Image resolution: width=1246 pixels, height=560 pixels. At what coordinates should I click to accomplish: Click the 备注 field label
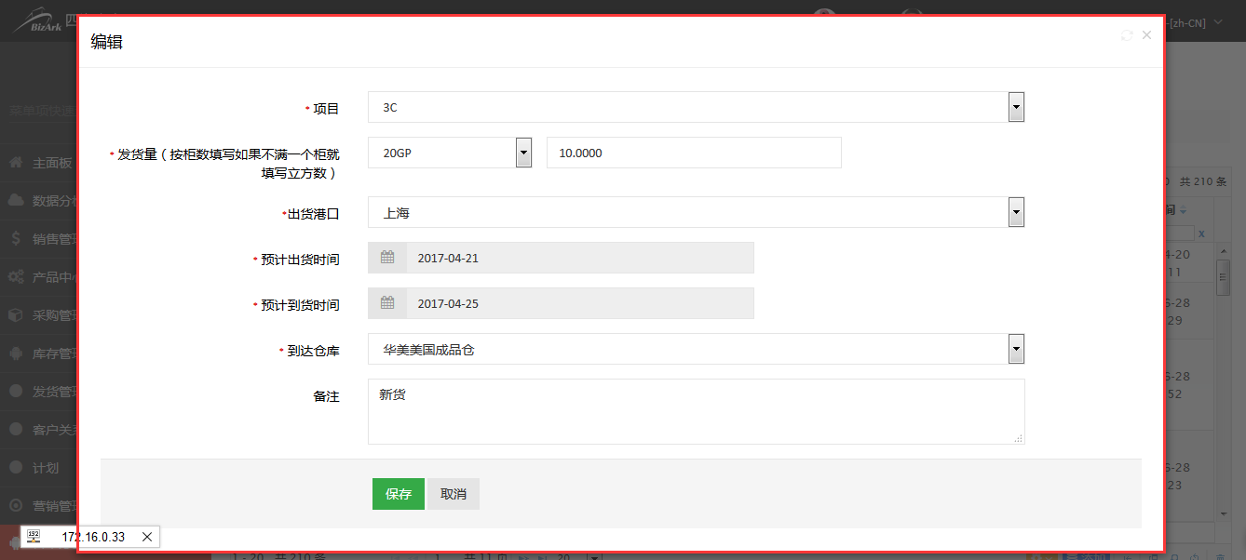click(326, 396)
